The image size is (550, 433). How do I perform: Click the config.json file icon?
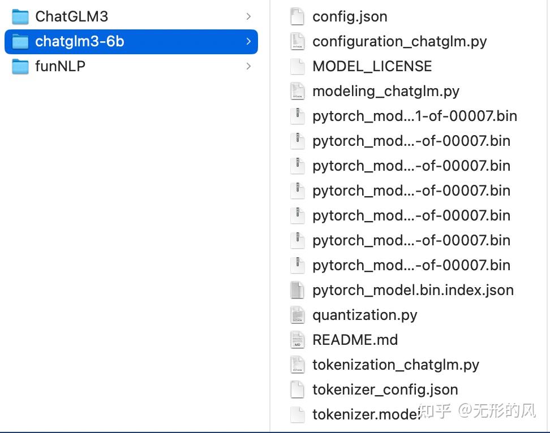click(x=297, y=17)
